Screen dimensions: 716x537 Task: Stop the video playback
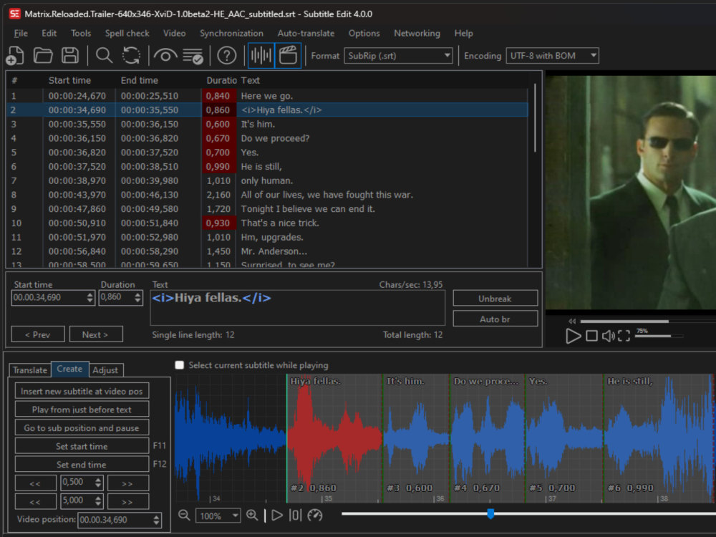(591, 336)
